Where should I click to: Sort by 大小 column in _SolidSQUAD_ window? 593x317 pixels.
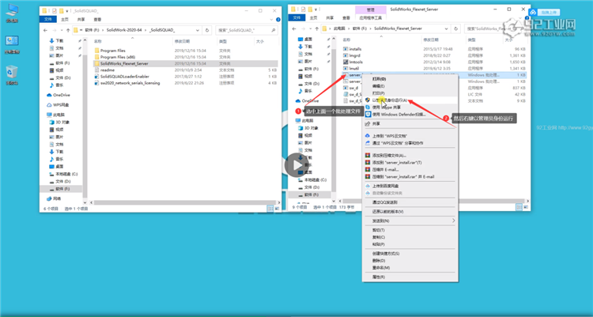260,41
